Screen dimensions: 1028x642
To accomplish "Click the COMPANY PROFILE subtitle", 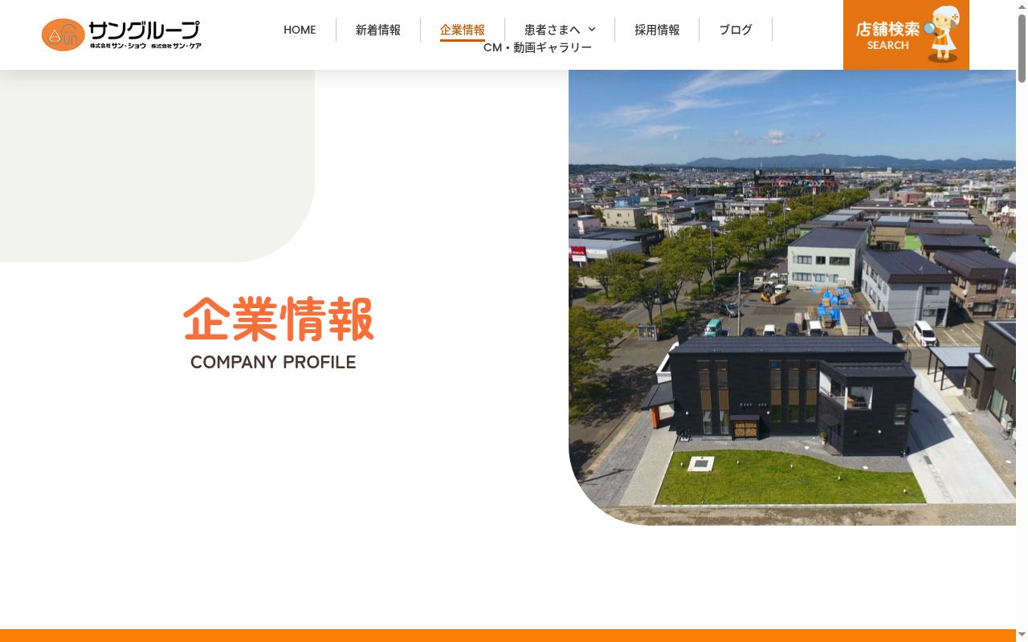I will point(273,362).
